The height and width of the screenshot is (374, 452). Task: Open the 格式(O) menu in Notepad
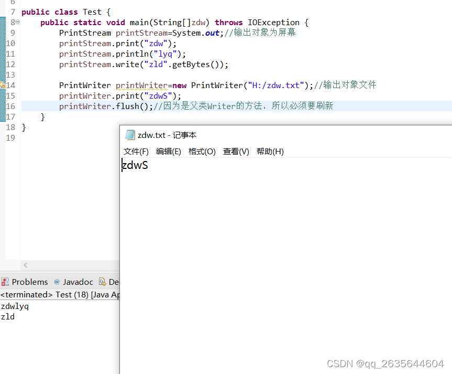(202, 152)
